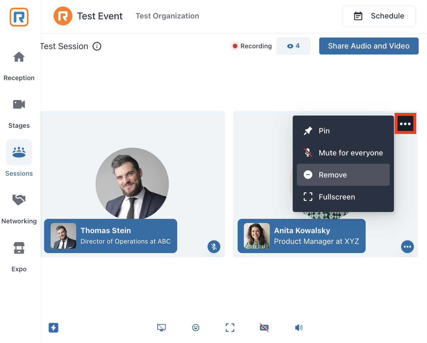Toggle screen sharing in the bottom toolbar
This screenshot has width=427, height=343.
(x=161, y=328)
